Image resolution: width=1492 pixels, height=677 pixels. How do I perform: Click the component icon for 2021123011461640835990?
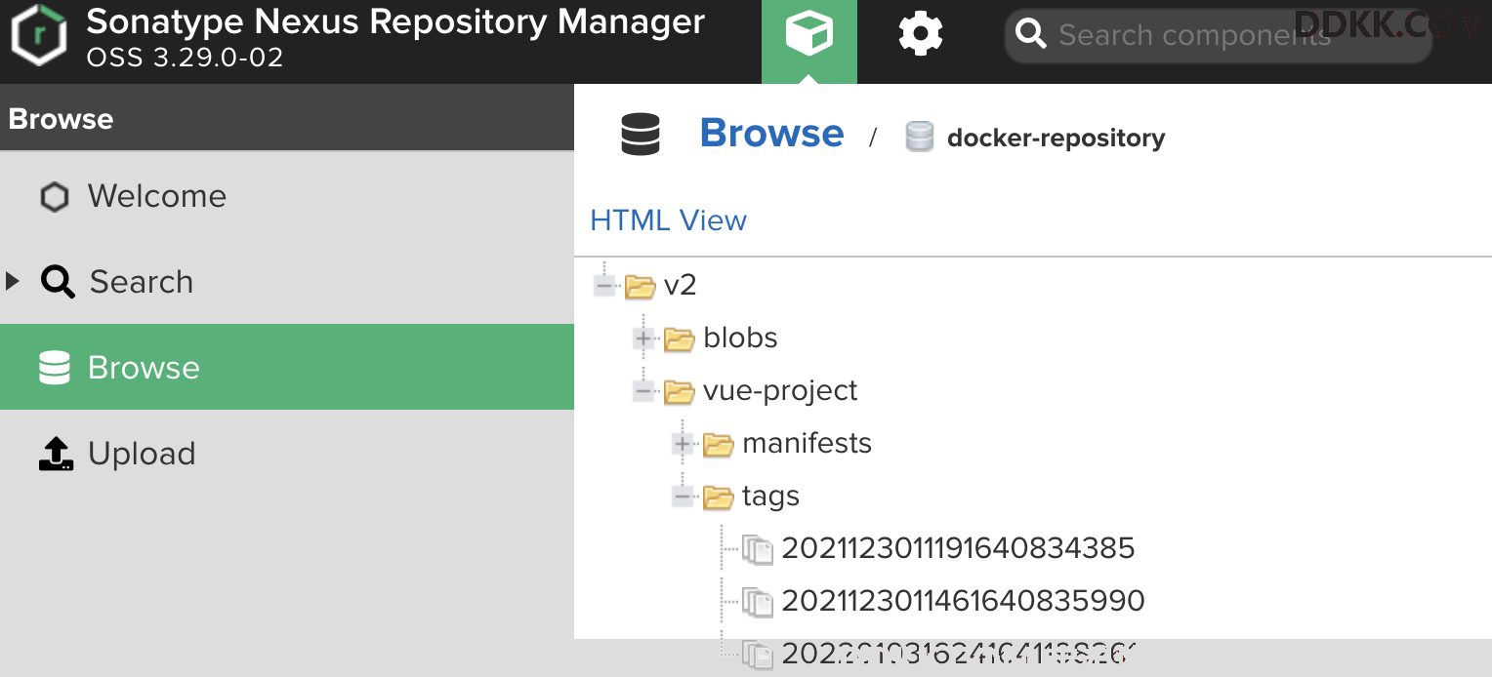pyautogui.click(x=758, y=602)
